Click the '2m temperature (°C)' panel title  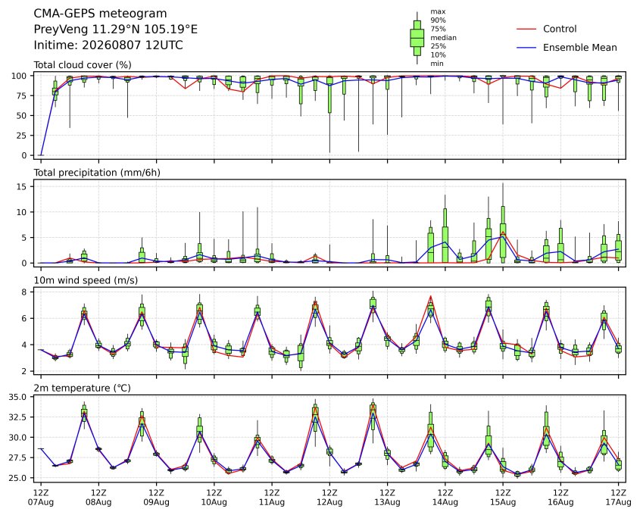click(x=82, y=388)
